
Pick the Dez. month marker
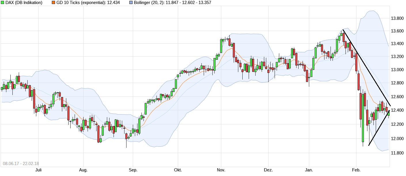(268, 170)
